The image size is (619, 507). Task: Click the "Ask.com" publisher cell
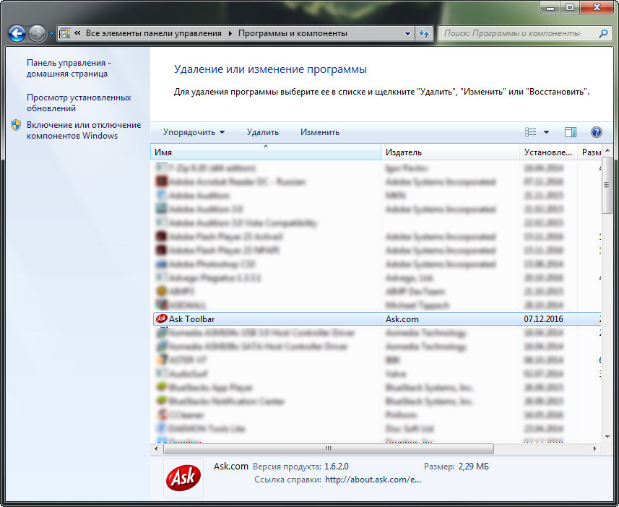[402, 319]
